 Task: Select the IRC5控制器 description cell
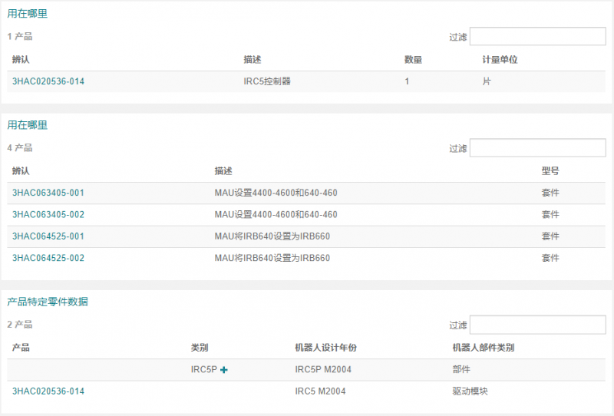coord(267,81)
